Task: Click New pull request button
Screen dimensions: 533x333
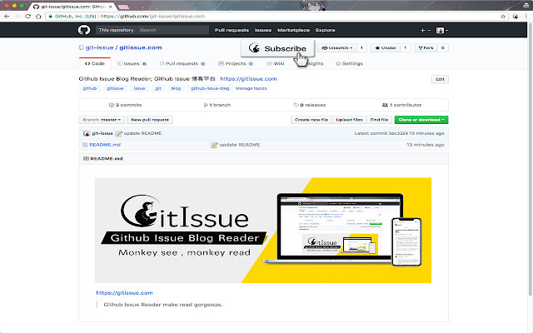Action: click(150, 120)
